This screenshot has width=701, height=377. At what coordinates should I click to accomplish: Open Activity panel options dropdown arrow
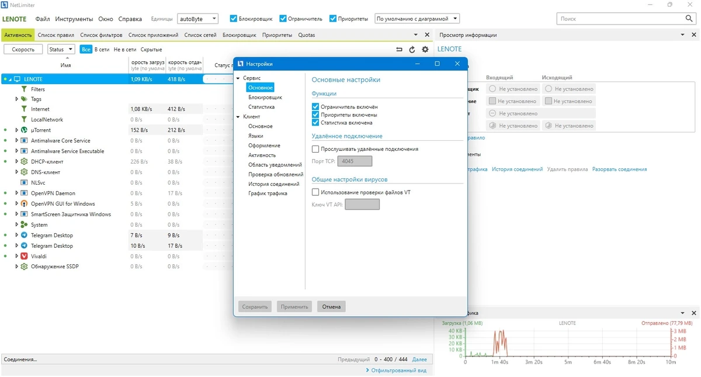[x=416, y=35]
